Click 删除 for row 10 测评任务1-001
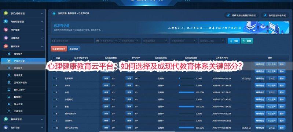293x132 pixels. click(282, 128)
